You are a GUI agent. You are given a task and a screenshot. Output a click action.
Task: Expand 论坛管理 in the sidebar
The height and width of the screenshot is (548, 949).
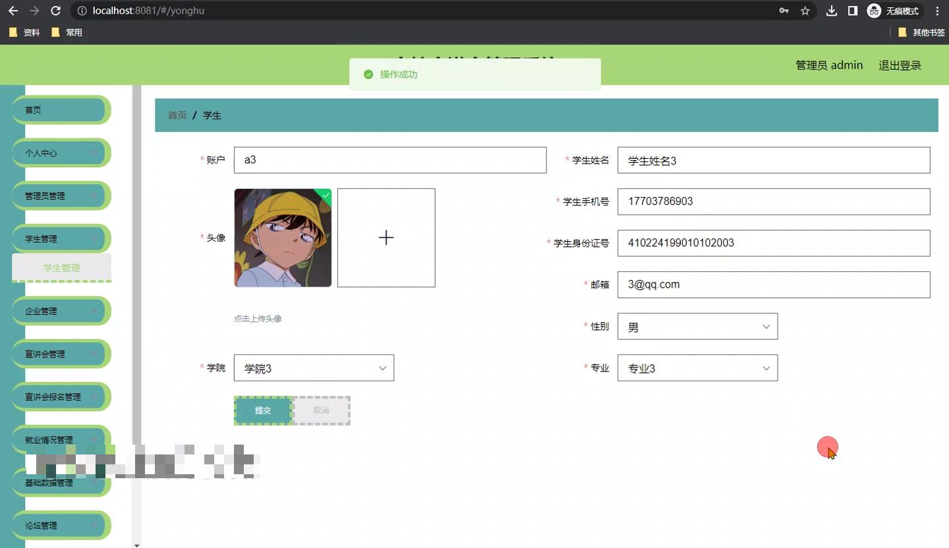pyautogui.click(x=61, y=525)
